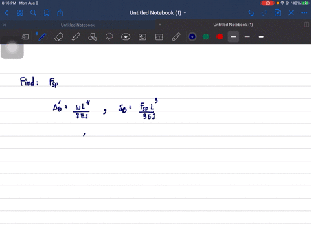
Task: Select the Eraser tool
Action: tap(59, 37)
